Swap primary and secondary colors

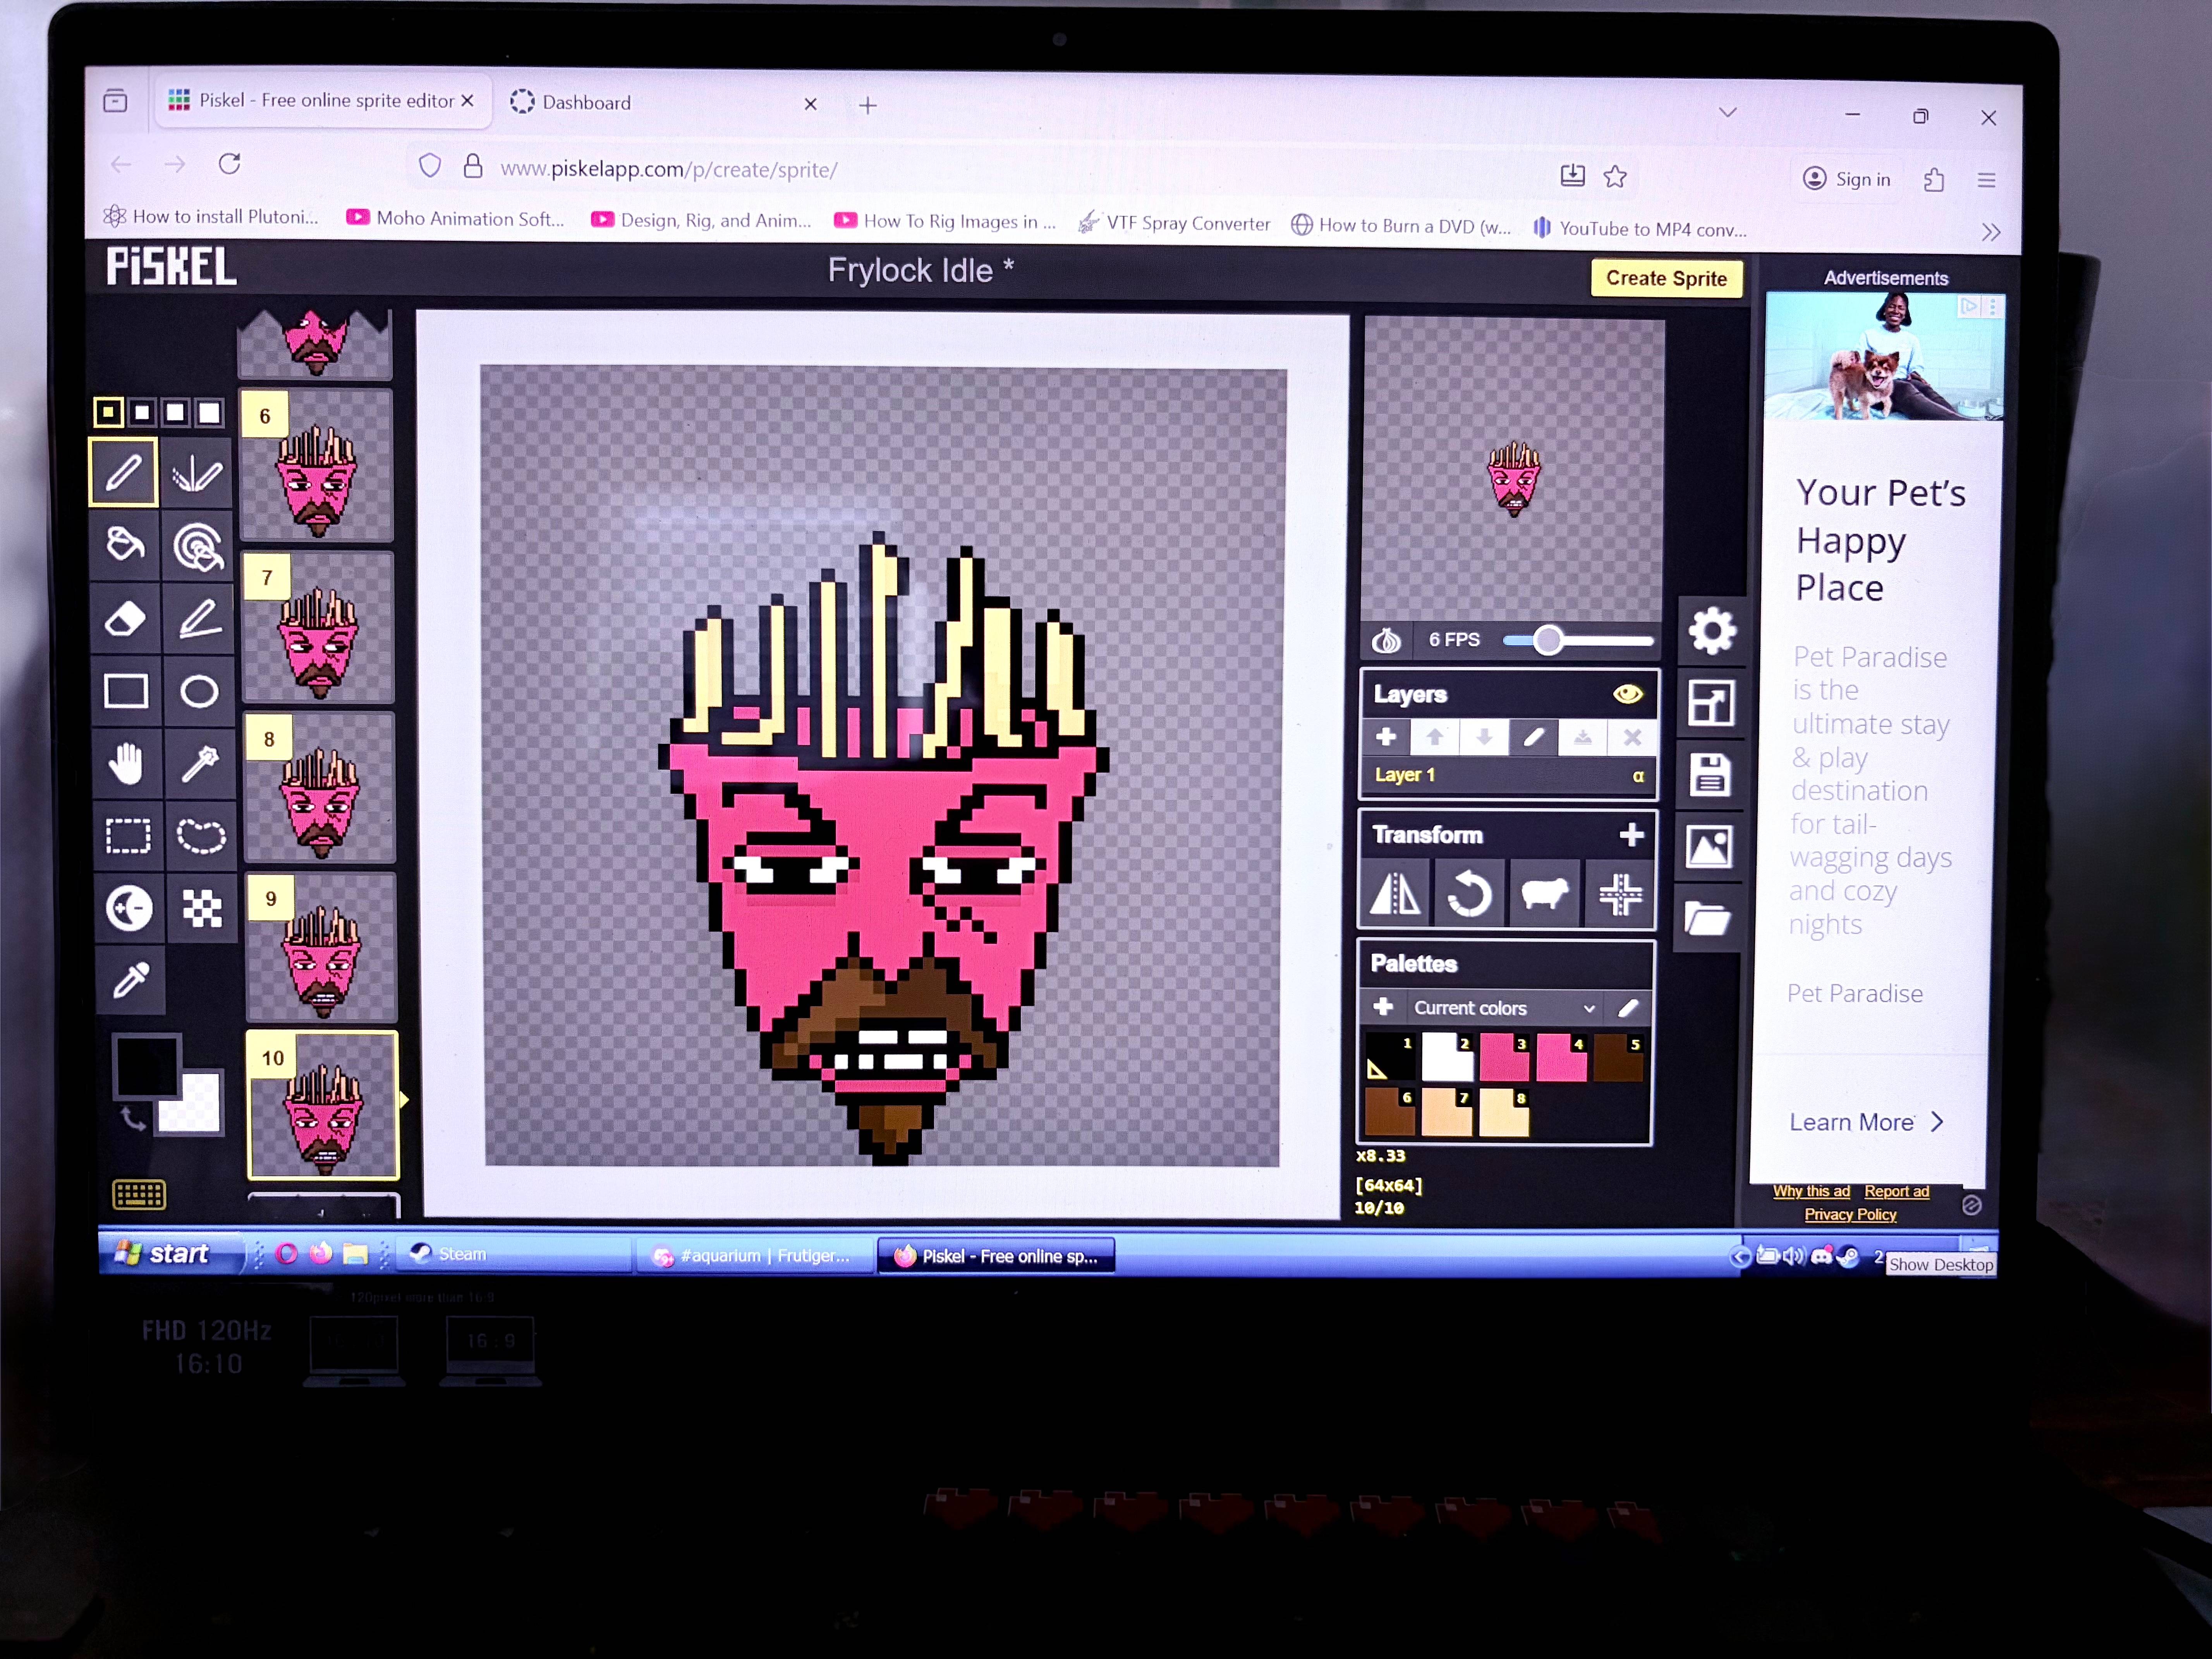(x=132, y=1119)
